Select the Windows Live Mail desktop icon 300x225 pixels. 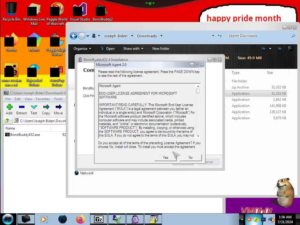coord(34,14)
